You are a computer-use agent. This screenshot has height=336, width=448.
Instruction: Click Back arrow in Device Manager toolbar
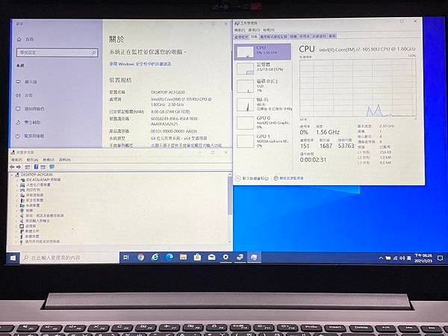coord(12,167)
